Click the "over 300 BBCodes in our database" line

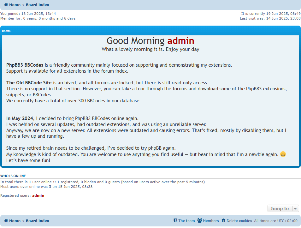(x=74, y=101)
